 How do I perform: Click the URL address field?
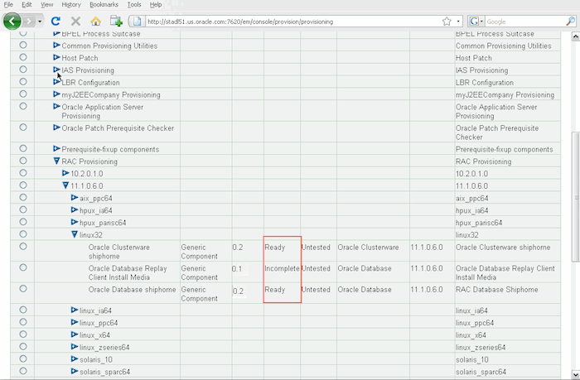[x=292, y=22]
